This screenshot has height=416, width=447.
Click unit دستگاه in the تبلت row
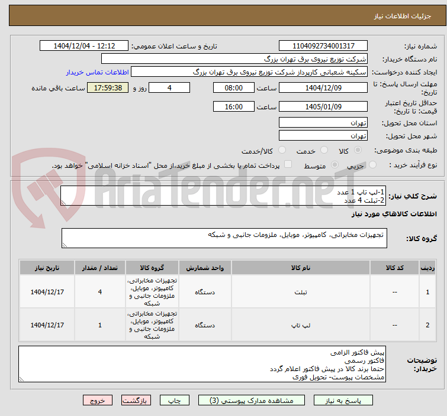tap(205, 292)
